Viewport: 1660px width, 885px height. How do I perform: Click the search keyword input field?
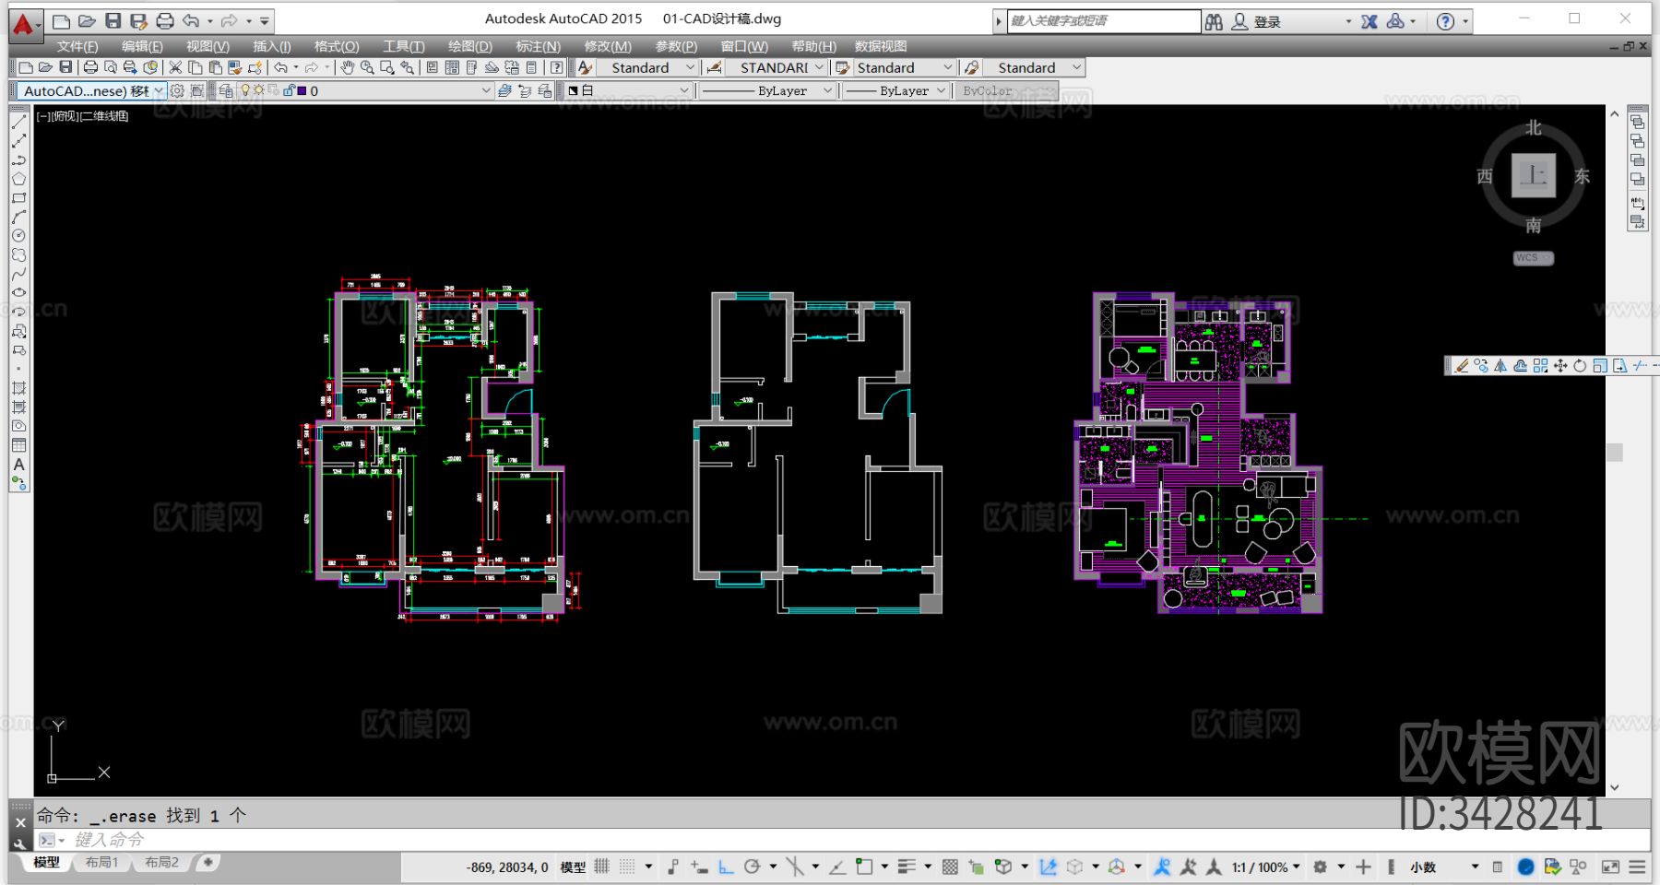(1104, 20)
